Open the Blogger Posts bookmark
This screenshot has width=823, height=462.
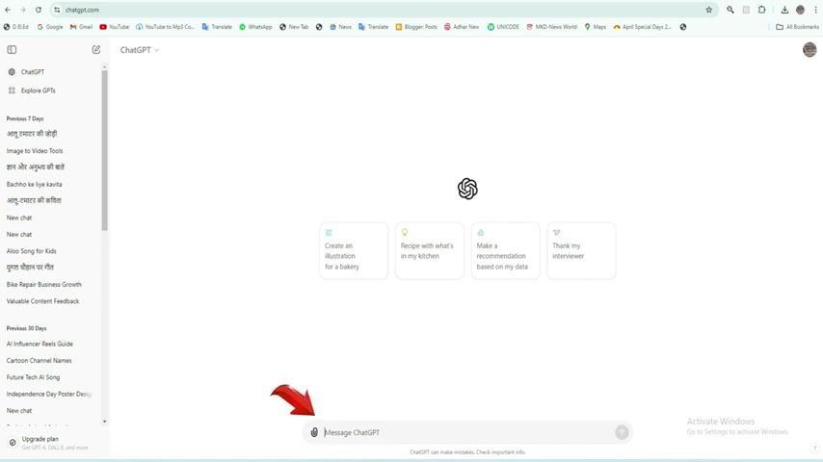(x=416, y=27)
